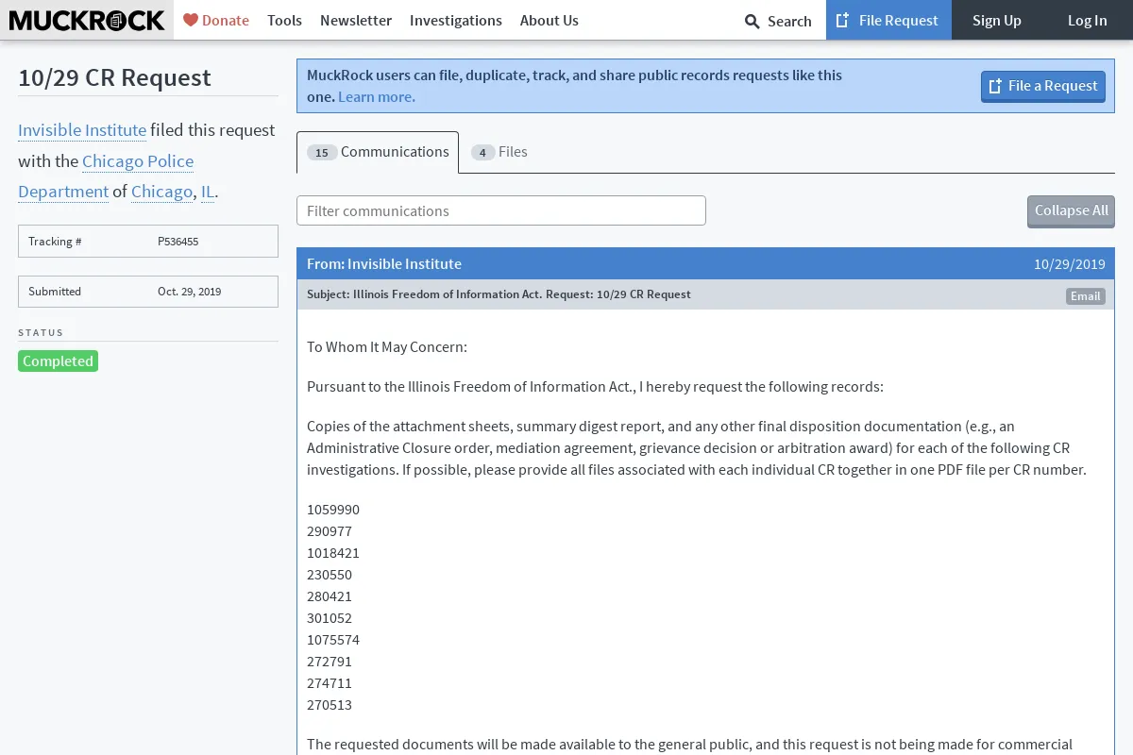Open the Chicago city link
The width and height of the screenshot is (1133, 755).
pos(161,192)
